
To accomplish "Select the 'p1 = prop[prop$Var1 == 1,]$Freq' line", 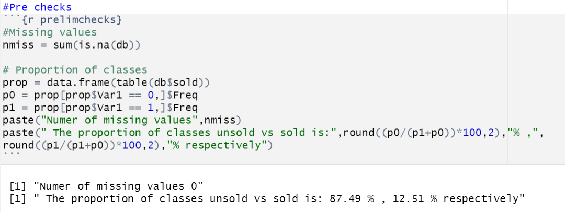I will pyautogui.click(x=100, y=108).
